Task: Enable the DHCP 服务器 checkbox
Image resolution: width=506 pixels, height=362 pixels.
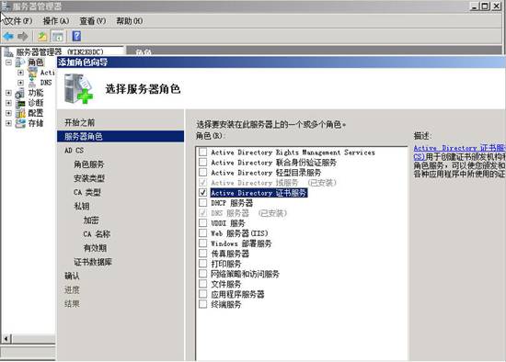Action: (203, 203)
